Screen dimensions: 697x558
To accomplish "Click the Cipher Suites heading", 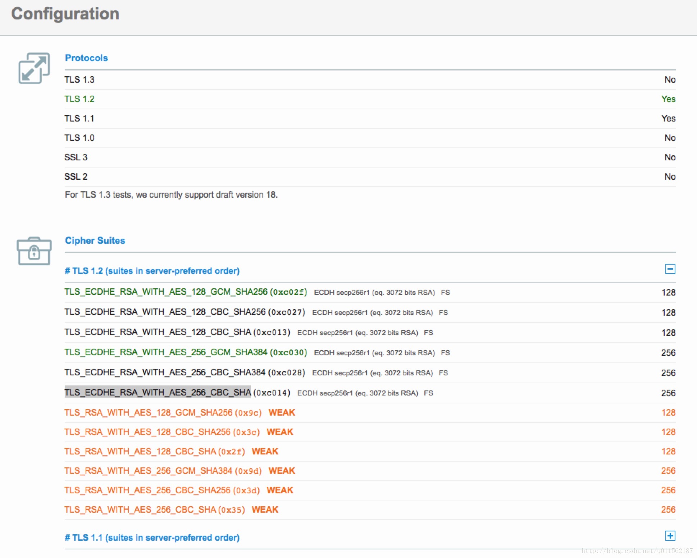I will point(95,241).
